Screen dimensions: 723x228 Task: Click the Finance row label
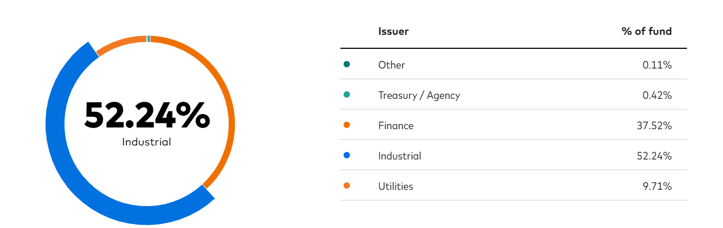pos(395,125)
